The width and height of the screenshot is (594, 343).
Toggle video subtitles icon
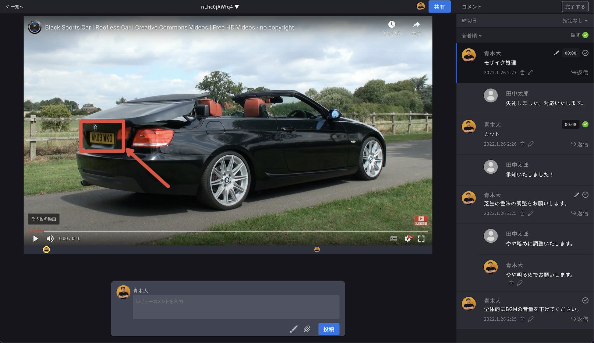click(394, 239)
